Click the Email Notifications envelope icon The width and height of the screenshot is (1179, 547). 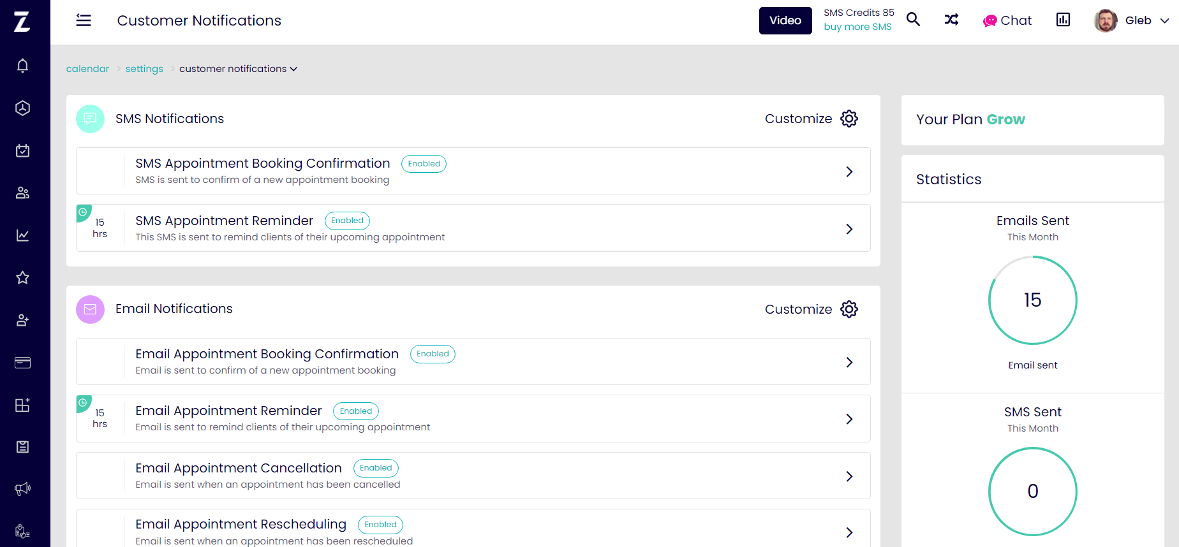[90, 309]
